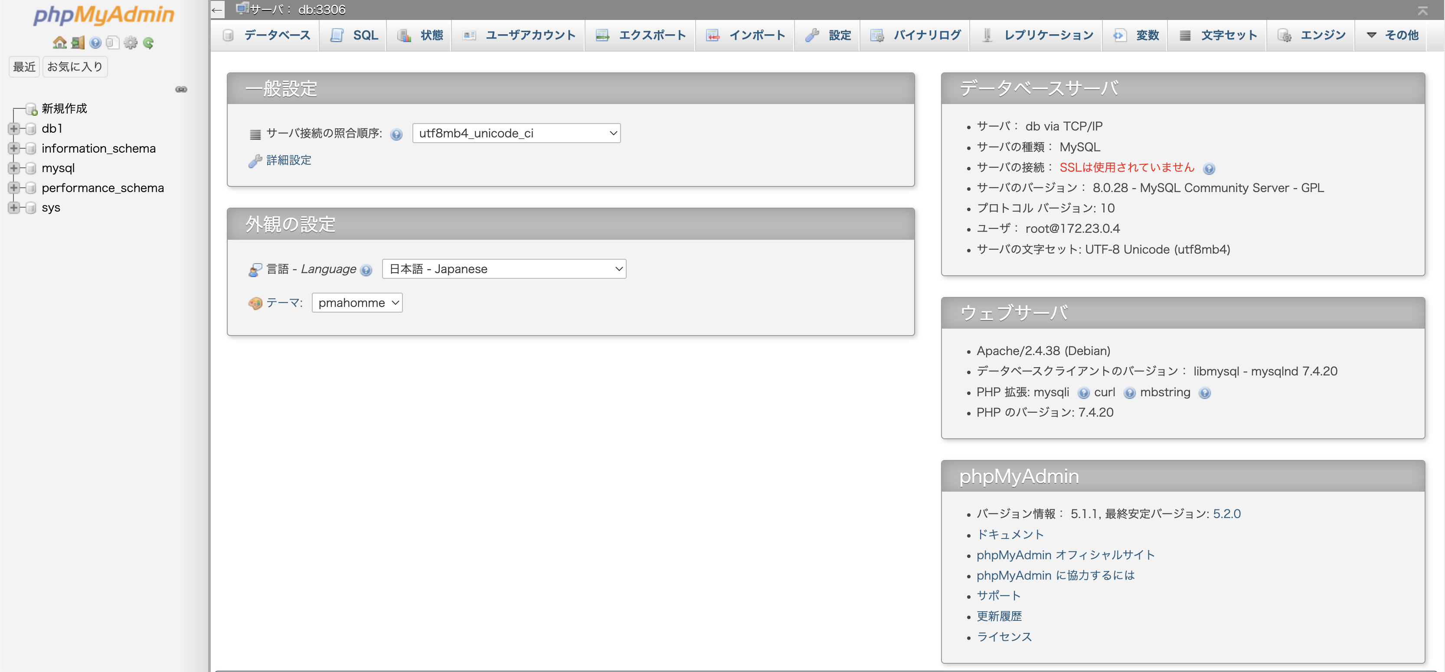Click the phpMyAdmin logo
This screenshot has width=1445, height=672.
(105, 15)
